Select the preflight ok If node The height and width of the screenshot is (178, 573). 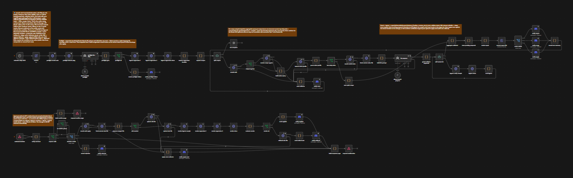118,56
